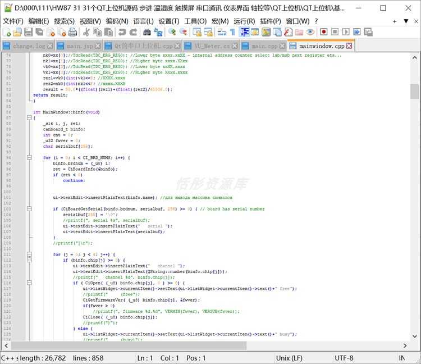This screenshot has height=364, width=421.
Task: Click the UTF-8 encoding in the status bar
Action: [x=344, y=358]
